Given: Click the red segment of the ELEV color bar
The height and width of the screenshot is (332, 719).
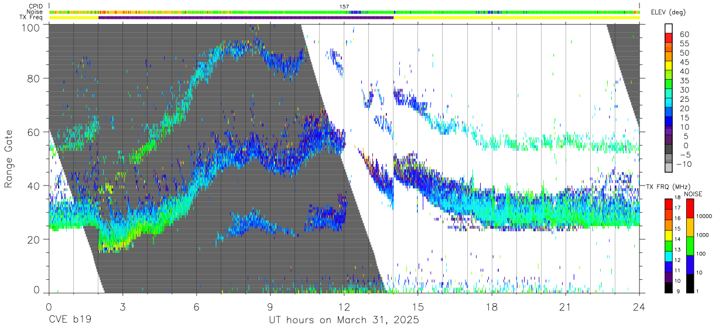Looking at the screenshot, I should pyautogui.click(x=669, y=37).
